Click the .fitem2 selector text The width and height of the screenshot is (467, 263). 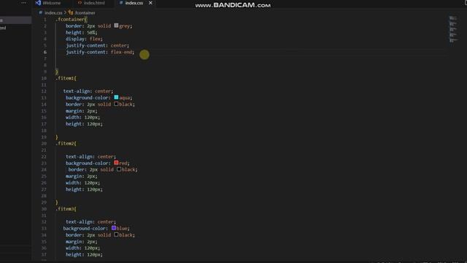click(x=66, y=143)
